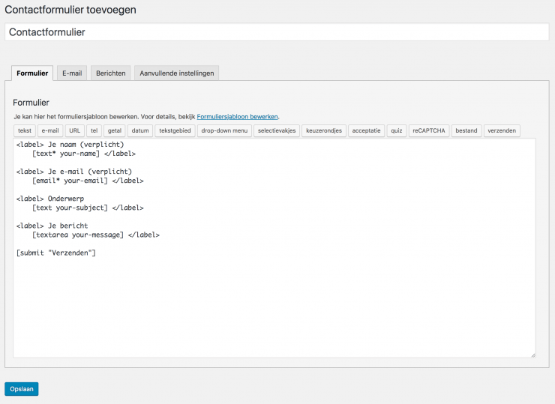Insert a 'tekst' form tag
This screenshot has height=404, width=555.
[25, 130]
